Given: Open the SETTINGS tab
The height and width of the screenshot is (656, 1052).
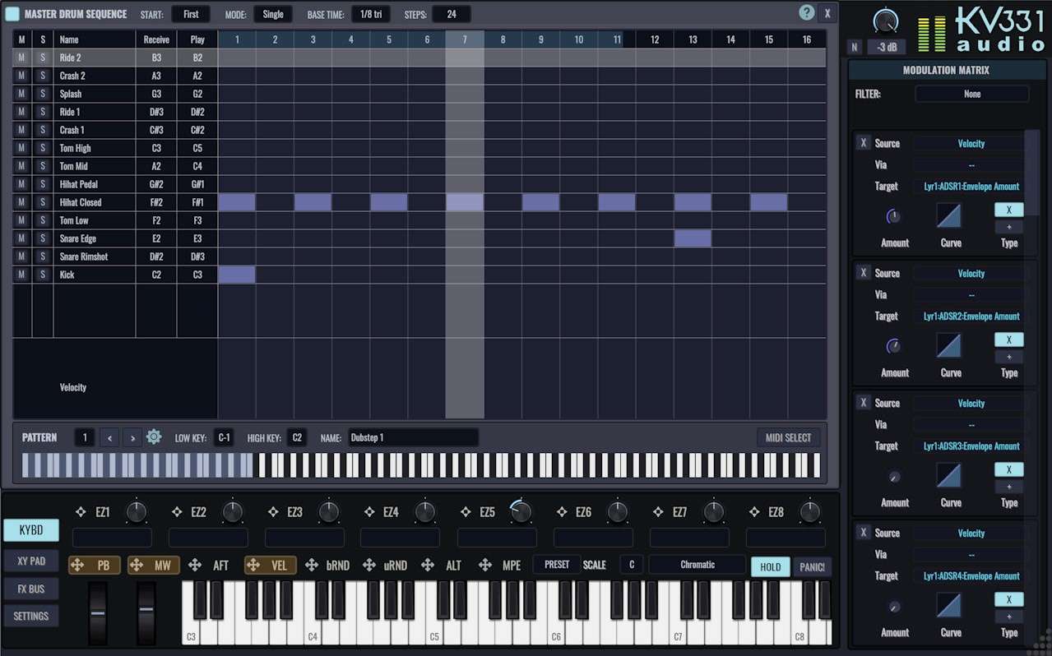Looking at the screenshot, I should point(30,616).
